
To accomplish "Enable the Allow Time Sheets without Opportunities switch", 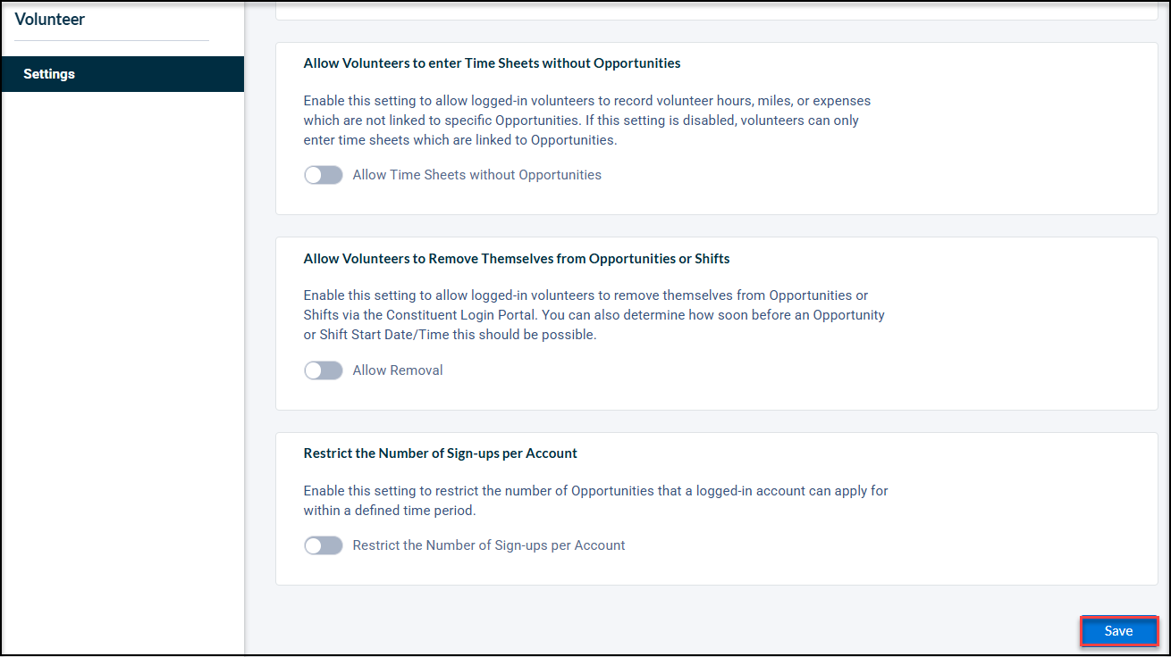I will 324,175.
